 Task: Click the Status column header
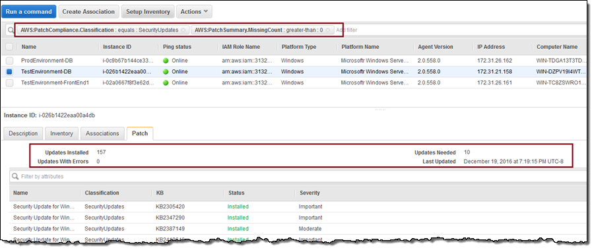236,193
